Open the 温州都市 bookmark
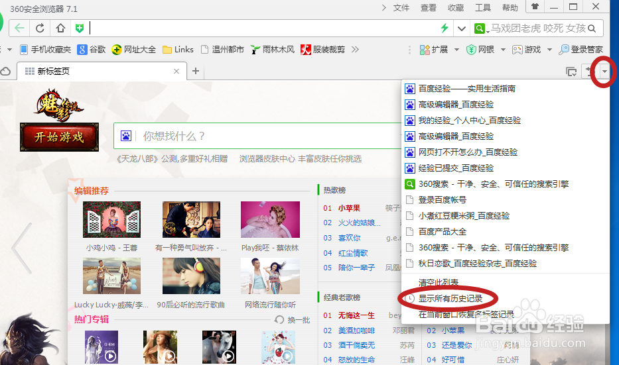 (222, 49)
